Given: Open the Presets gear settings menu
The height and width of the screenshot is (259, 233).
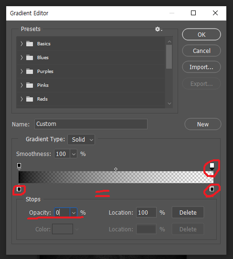Looking at the screenshot, I should (x=159, y=29).
